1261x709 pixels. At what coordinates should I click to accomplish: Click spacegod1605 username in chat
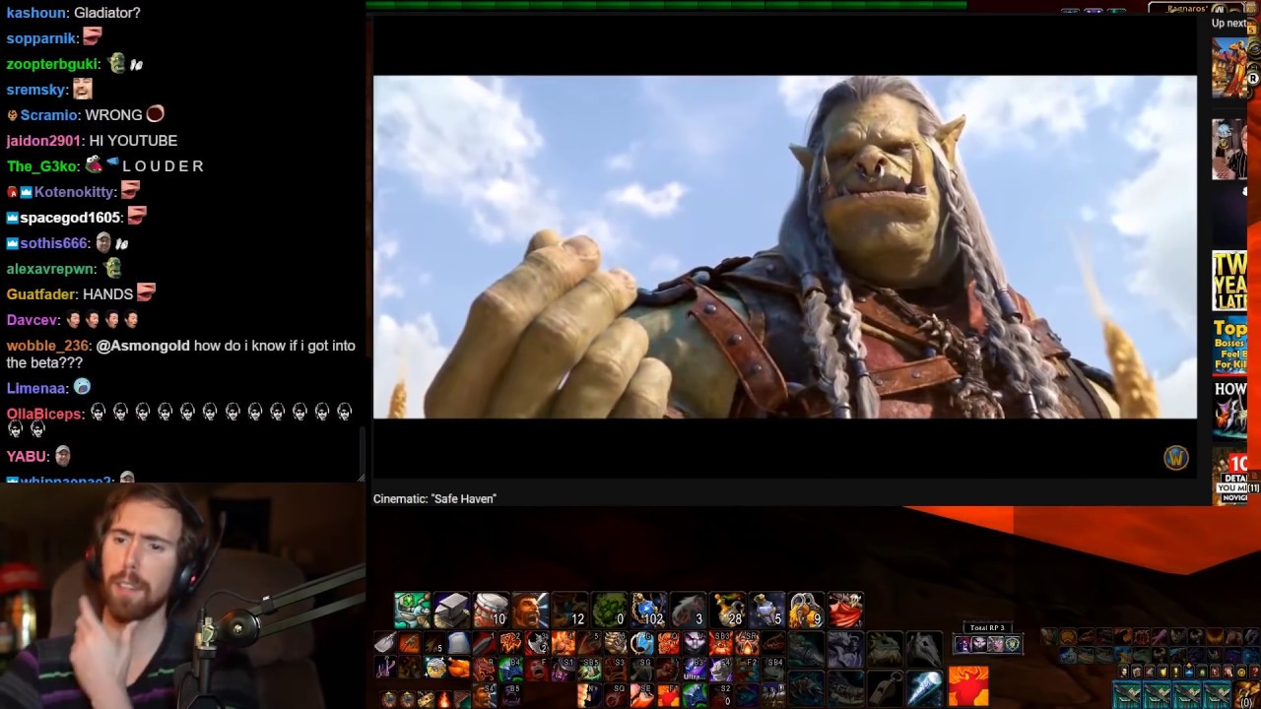click(70, 218)
